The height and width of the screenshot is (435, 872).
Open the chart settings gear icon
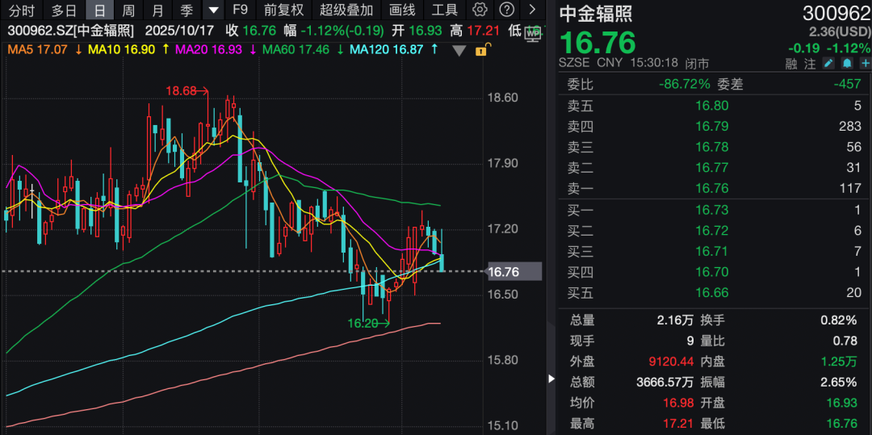(x=480, y=10)
